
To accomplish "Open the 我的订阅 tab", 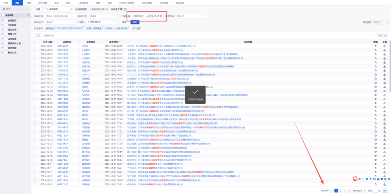I will click(180, 3).
